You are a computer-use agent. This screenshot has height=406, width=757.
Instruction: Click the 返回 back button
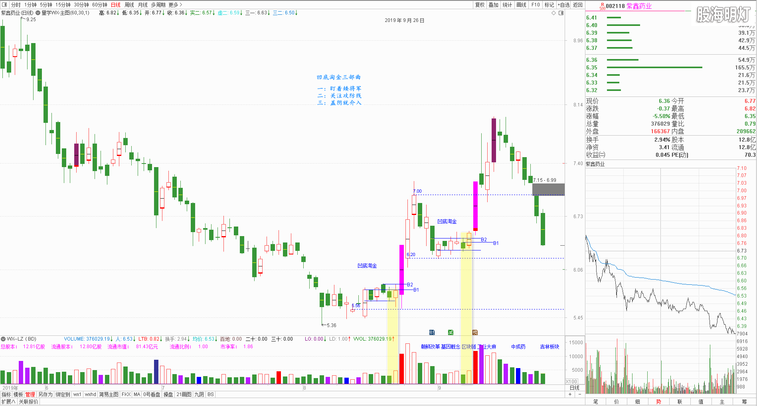pyautogui.click(x=577, y=5)
